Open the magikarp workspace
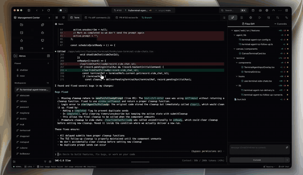Viewport: 303px width, 175px height. pyautogui.click(x=25, y=113)
